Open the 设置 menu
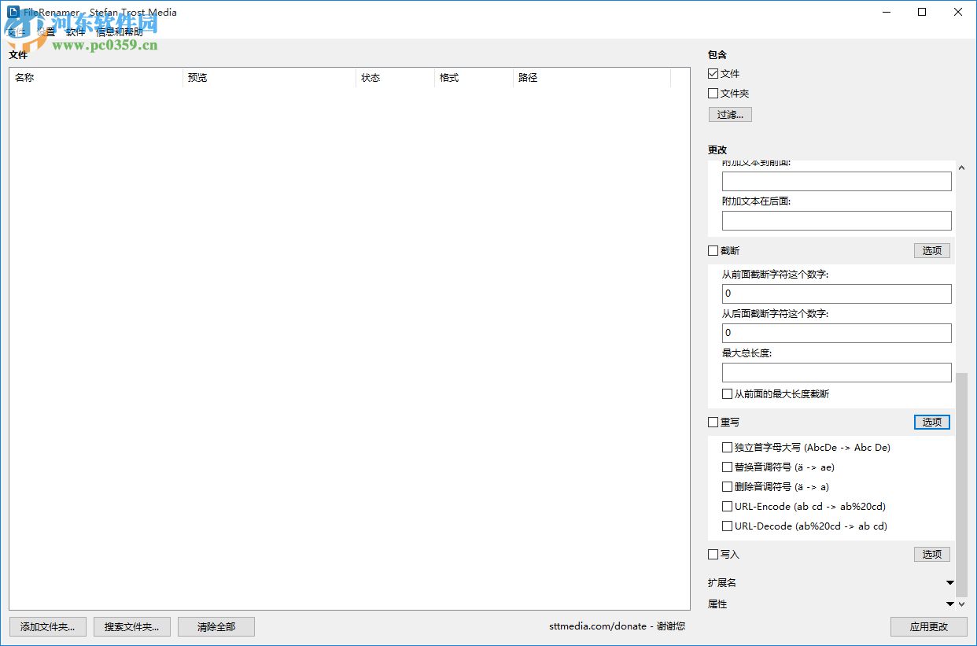The image size is (977, 646). tap(45, 32)
